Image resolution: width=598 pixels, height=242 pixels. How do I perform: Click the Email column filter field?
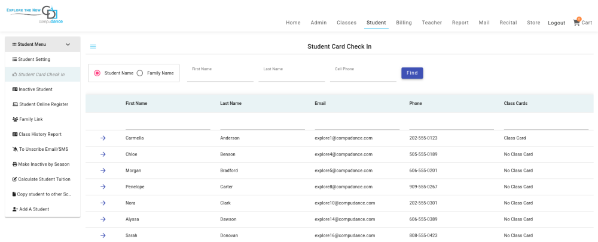[356, 124]
